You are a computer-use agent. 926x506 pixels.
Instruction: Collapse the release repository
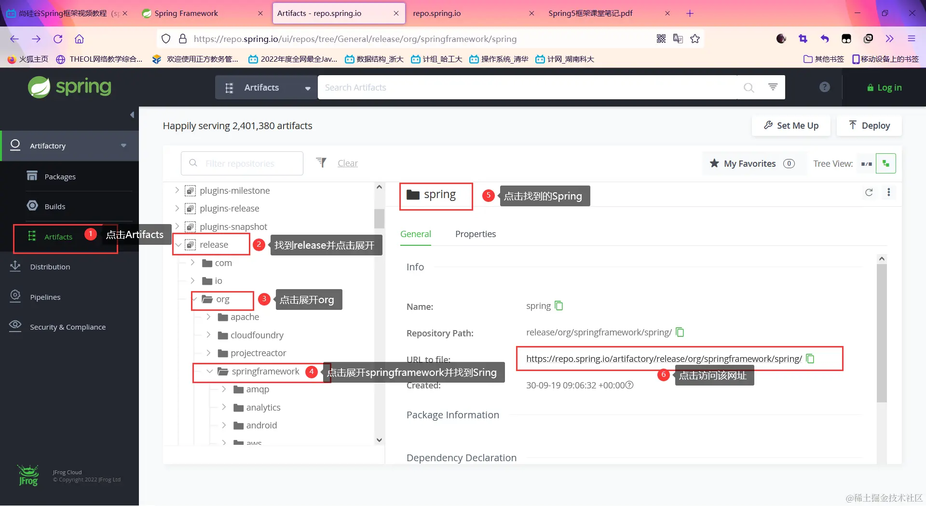click(178, 245)
